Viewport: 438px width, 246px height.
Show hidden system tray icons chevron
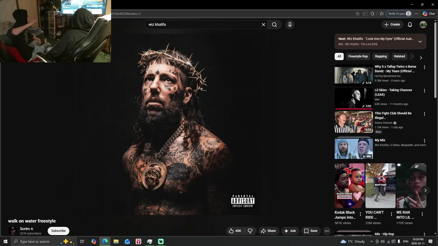372,242
